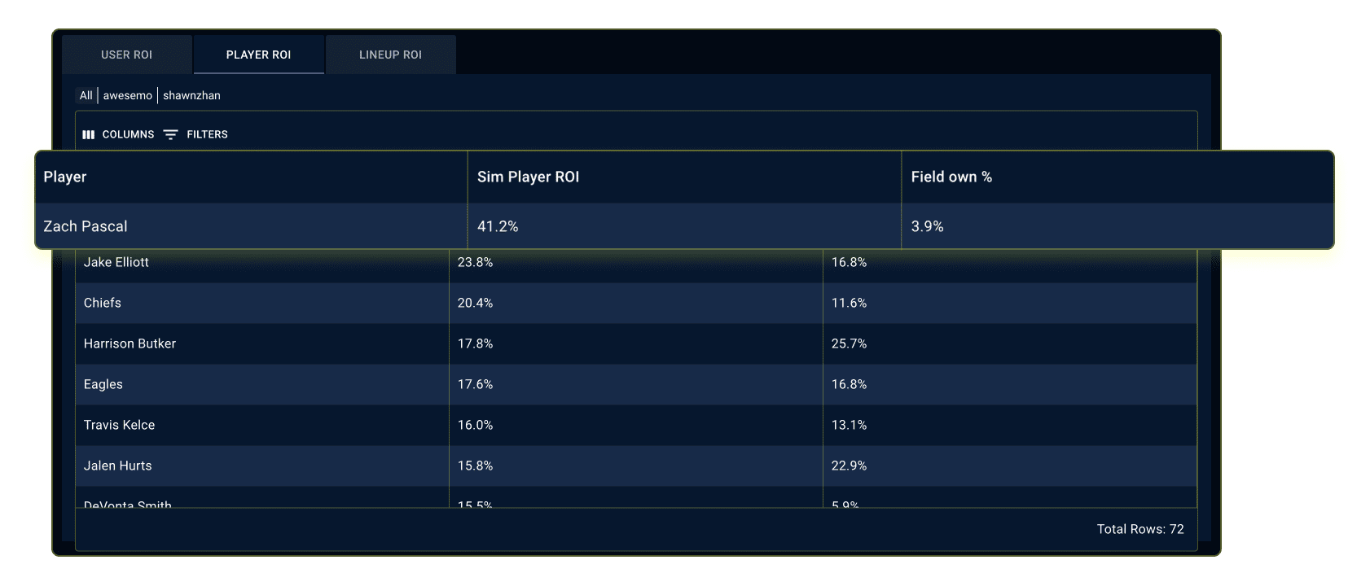The width and height of the screenshot is (1370, 586).
Task: Click the 41.2% ROI value
Action: coord(498,226)
